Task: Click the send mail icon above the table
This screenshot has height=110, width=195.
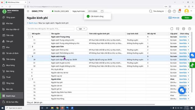Action: (x=178, y=29)
